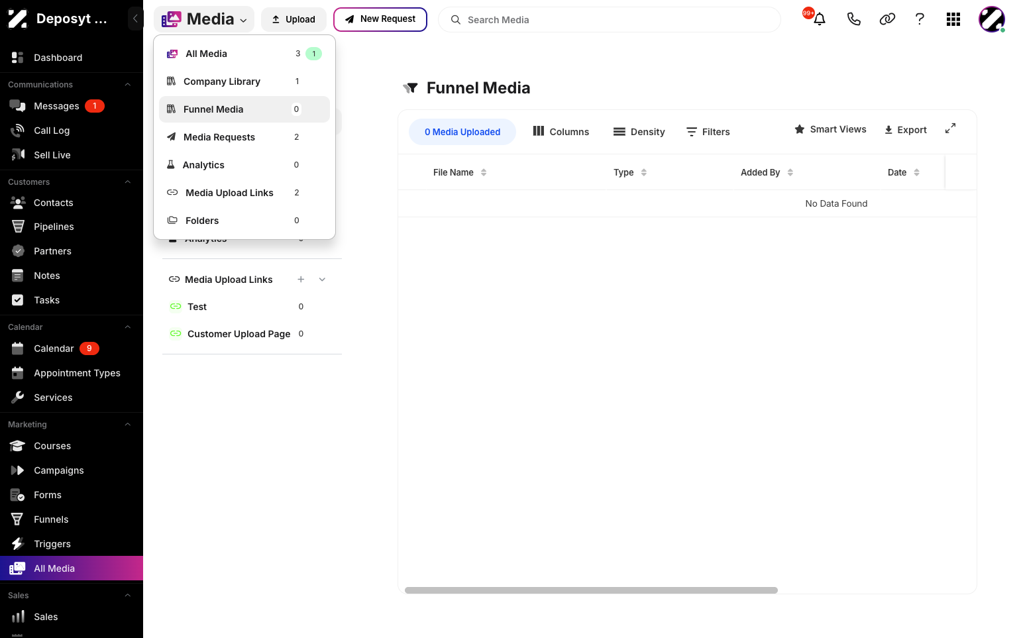Export the media table

[x=906, y=130]
